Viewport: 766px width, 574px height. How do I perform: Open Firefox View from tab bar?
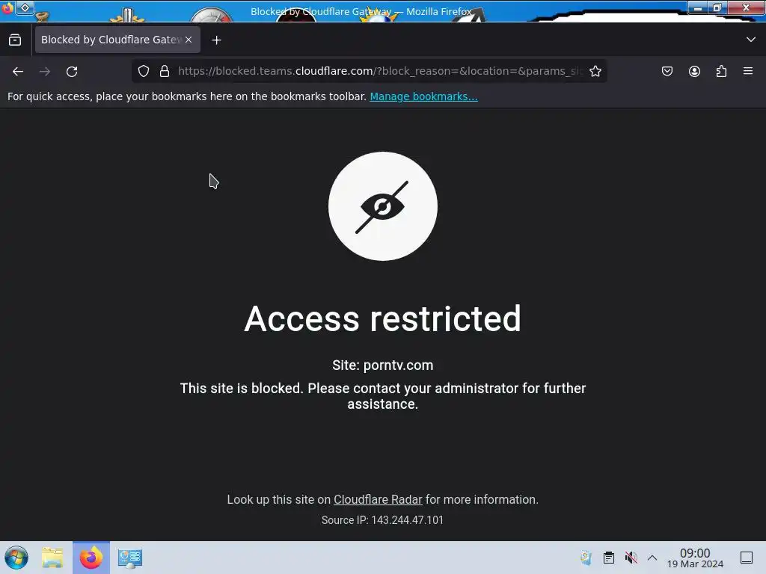(x=15, y=40)
